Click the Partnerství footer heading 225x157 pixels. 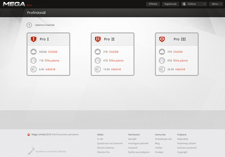(x=134, y=135)
